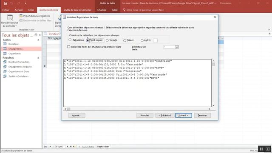Open the Table ribbon tab

coord(115,10)
